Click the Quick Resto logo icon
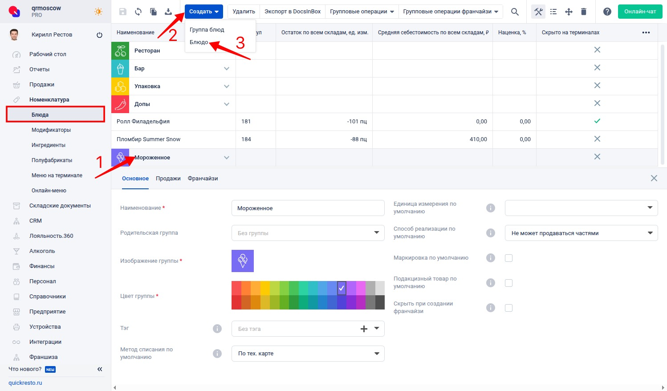Image resolution: width=667 pixels, height=391 pixels. [x=14, y=12]
